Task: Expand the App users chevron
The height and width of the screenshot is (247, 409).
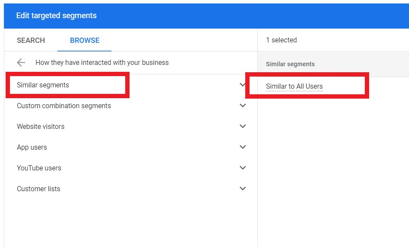Action: [243, 147]
